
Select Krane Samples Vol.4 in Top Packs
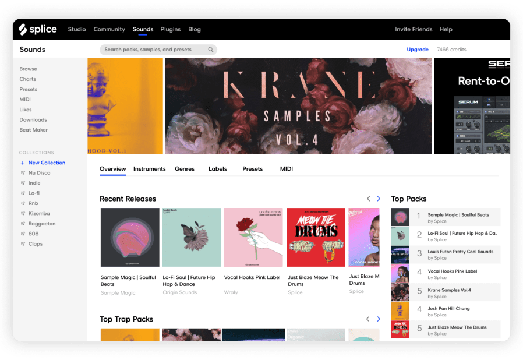tap(446, 292)
